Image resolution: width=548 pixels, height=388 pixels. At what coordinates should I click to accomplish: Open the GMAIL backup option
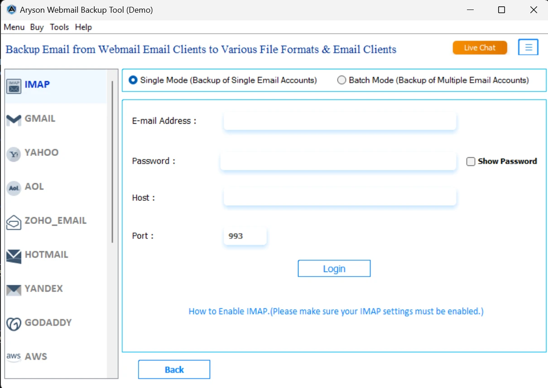point(13,120)
